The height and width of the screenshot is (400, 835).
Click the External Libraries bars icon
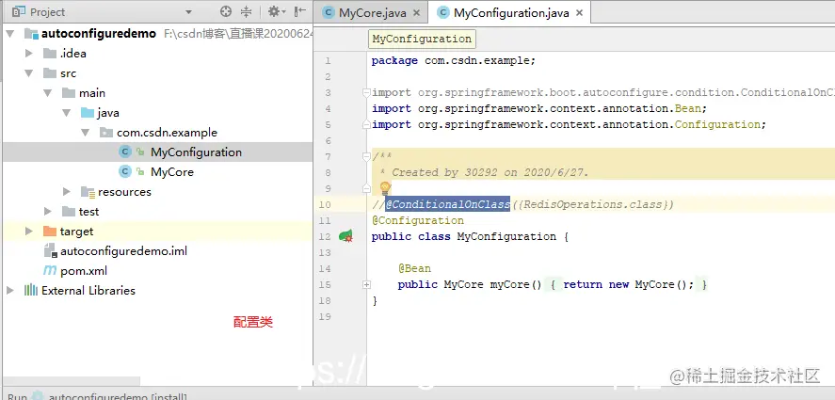[31, 290]
